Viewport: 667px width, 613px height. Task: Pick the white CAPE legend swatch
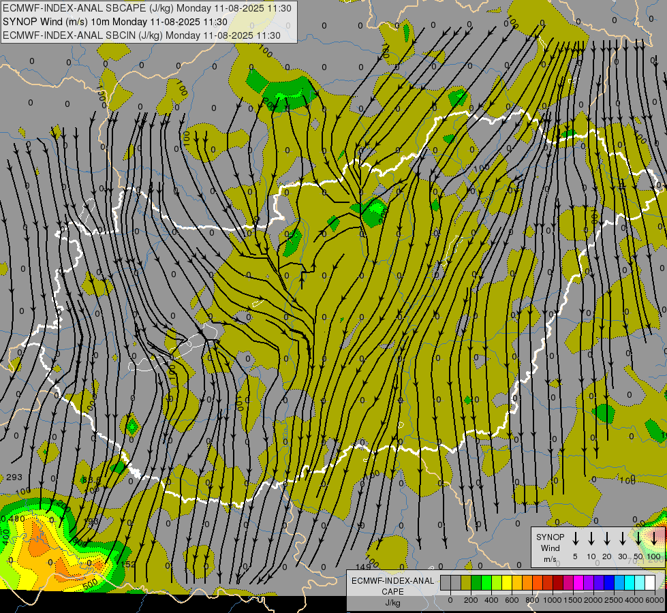[649, 582]
